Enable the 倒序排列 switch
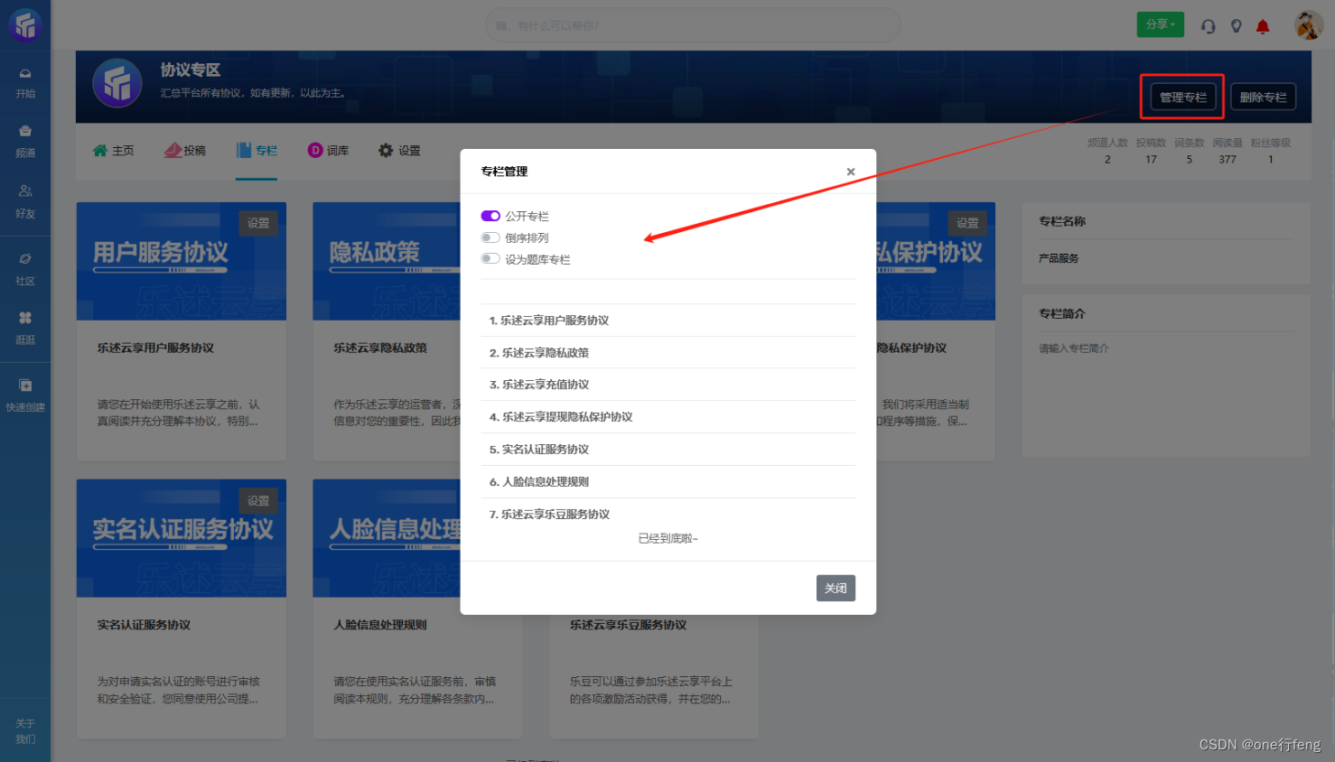Screen dimensions: 1335x762 coord(490,237)
